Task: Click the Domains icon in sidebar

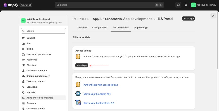Action: point(23,103)
